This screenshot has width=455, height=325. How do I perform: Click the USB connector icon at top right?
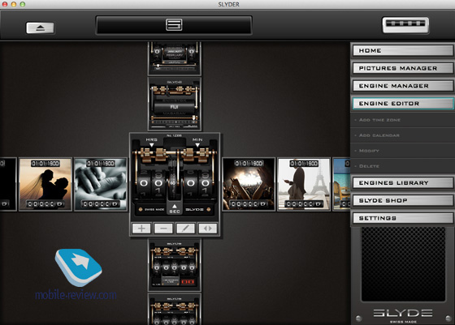tap(405, 25)
